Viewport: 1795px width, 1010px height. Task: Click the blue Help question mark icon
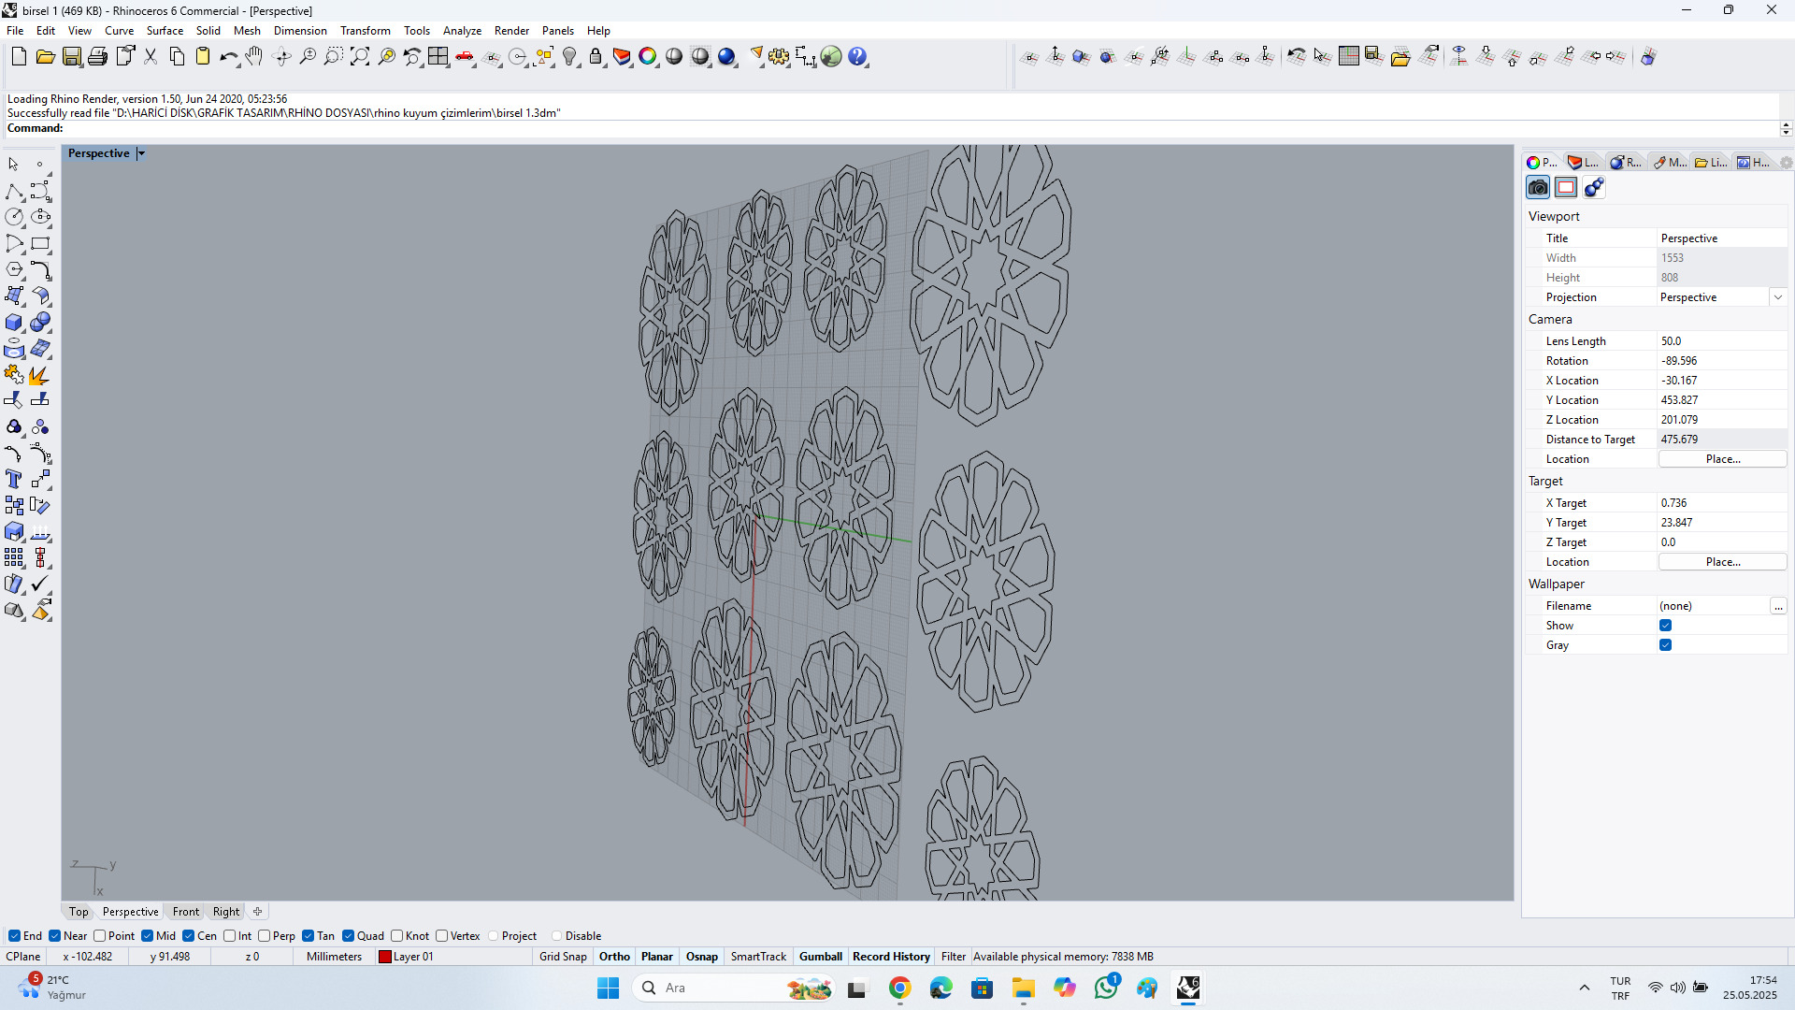857,57
